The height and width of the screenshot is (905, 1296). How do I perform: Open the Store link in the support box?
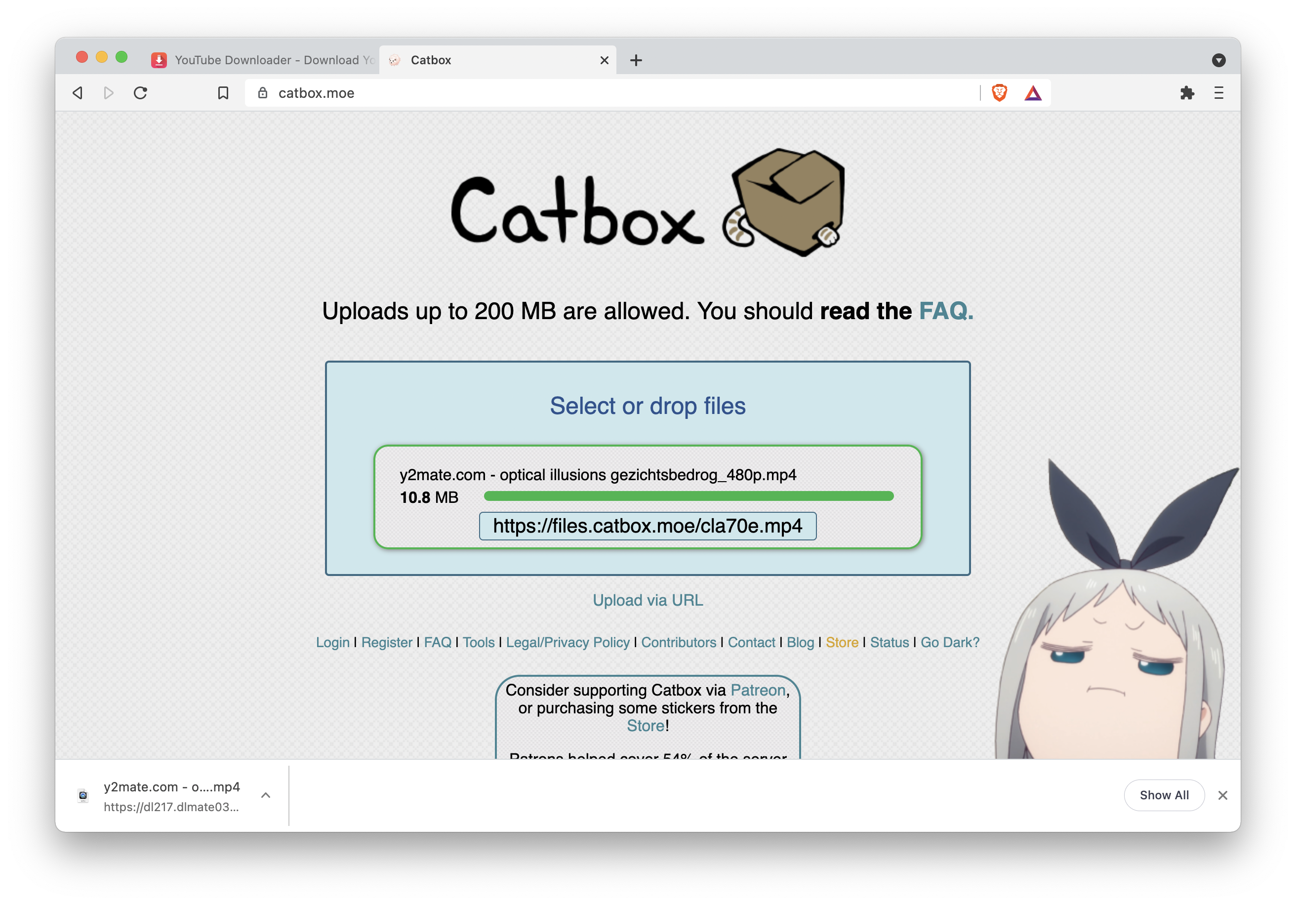click(x=645, y=726)
